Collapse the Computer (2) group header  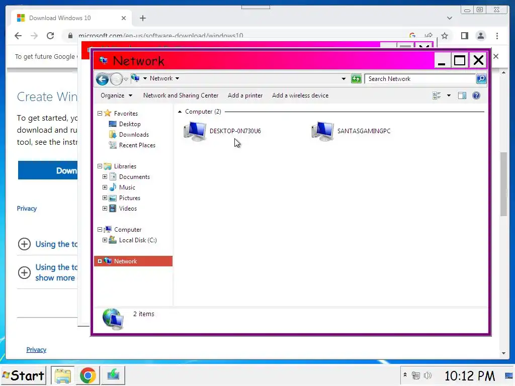pyautogui.click(x=180, y=112)
